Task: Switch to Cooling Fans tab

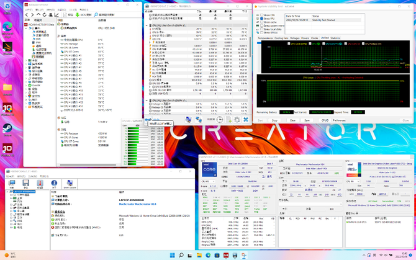Action: [281, 38]
